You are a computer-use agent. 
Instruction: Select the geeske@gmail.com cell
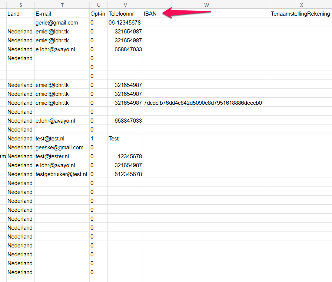coord(62,148)
